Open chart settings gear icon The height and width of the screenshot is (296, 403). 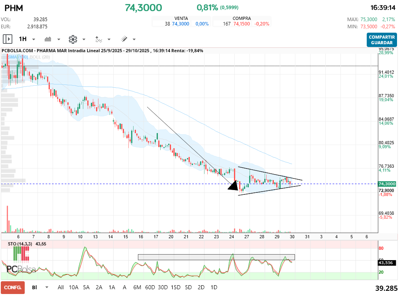coord(73,39)
